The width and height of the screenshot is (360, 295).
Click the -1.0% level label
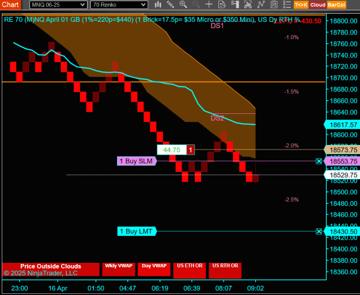tap(291, 37)
